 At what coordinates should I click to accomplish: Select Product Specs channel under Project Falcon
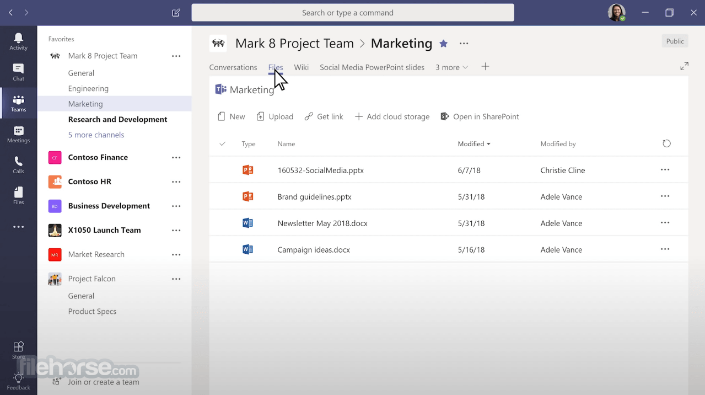tap(92, 311)
